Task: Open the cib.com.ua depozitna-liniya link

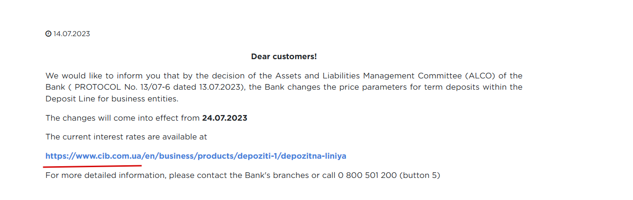Action: (195, 156)
